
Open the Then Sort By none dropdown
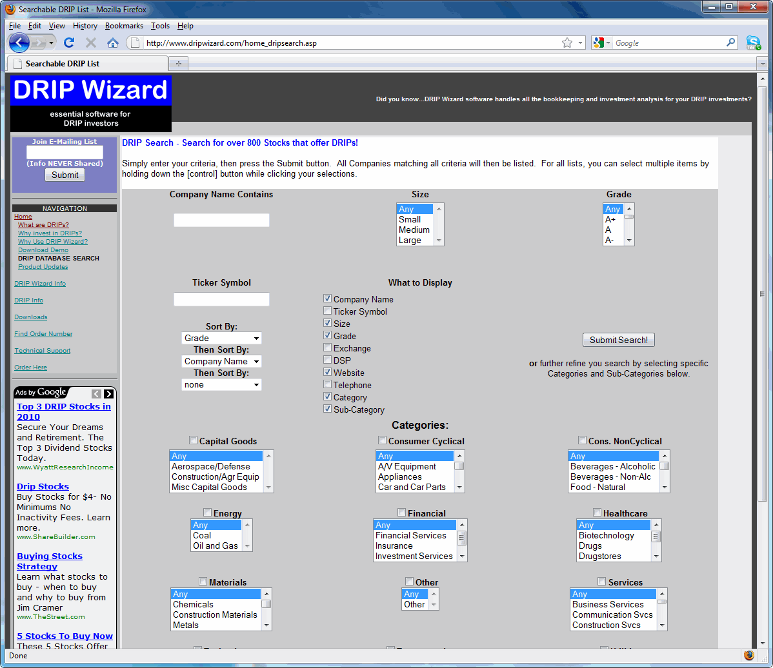click(x=221, y=385)
